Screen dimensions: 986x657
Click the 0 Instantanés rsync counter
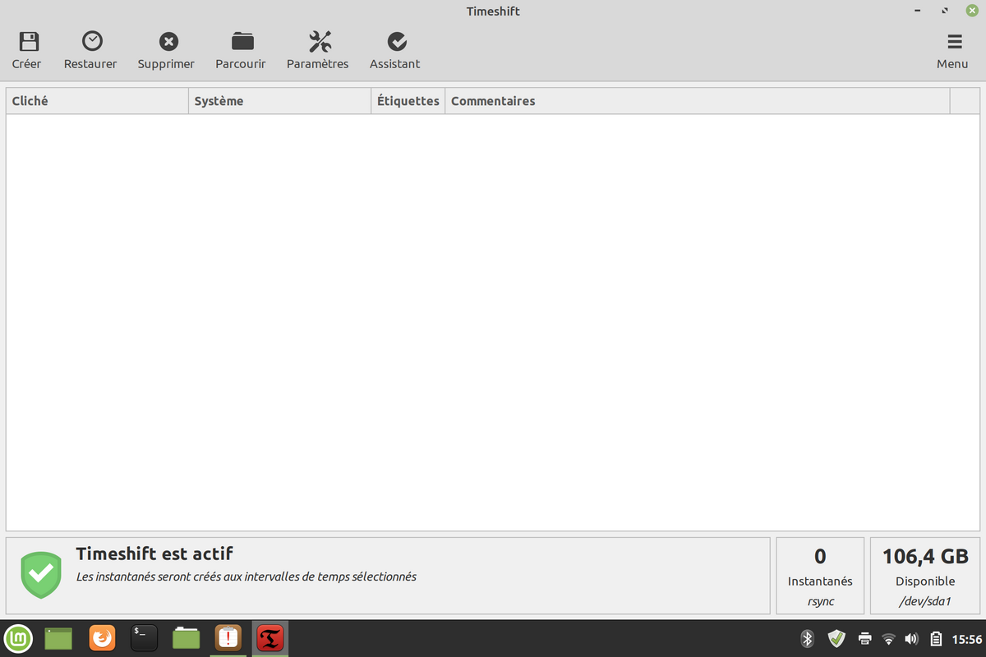click(x=820, y=576)
